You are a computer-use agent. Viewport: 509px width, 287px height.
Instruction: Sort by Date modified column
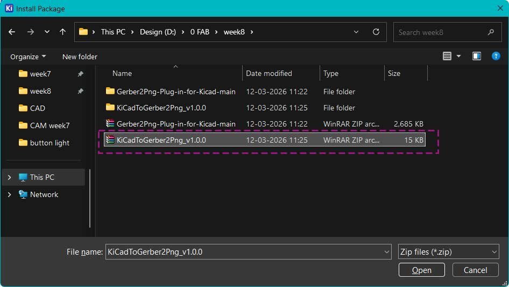269,73
